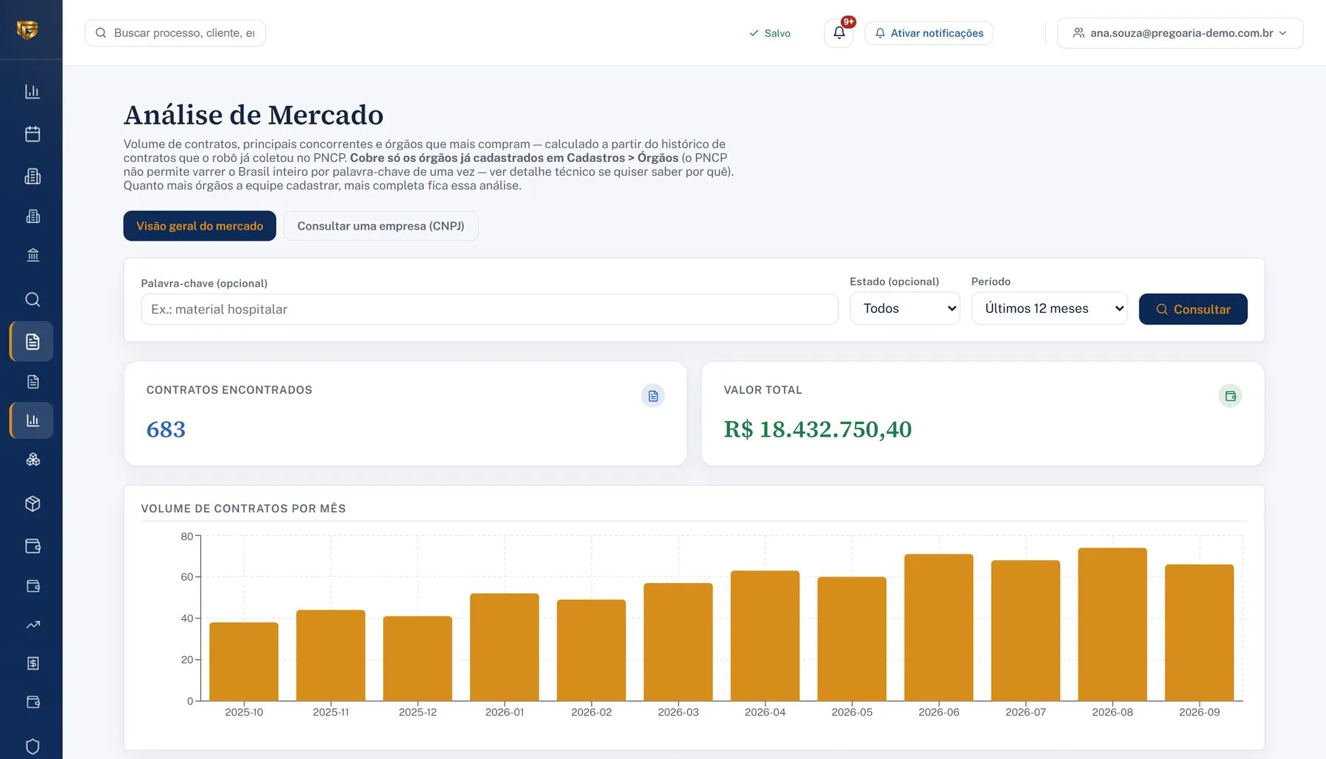The image size is (1326, 759).
Task: Open the dollar receipt sidebar icon
Action: 32,663
